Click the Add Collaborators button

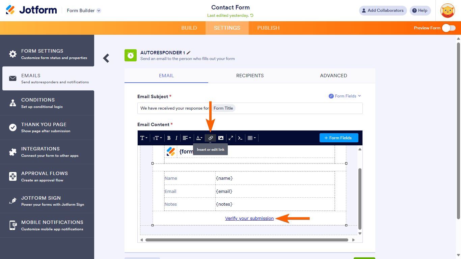coord(383,10)
